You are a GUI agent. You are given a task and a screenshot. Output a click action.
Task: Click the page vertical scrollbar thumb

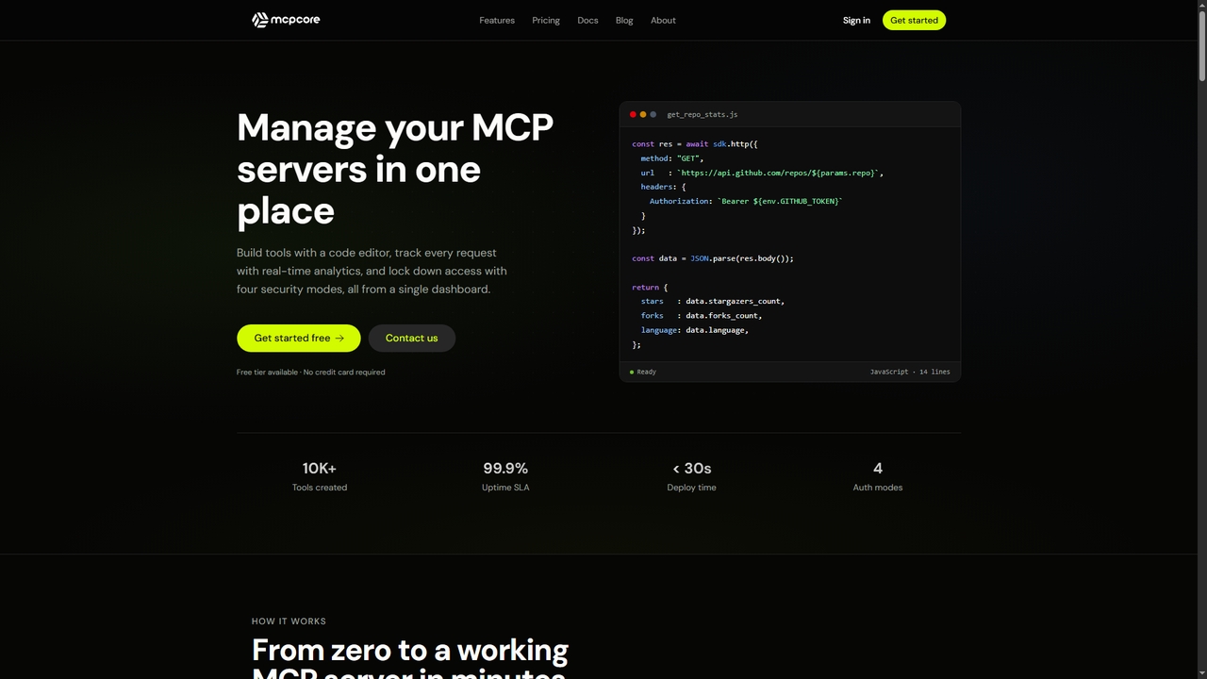(x=1201, y=44)
